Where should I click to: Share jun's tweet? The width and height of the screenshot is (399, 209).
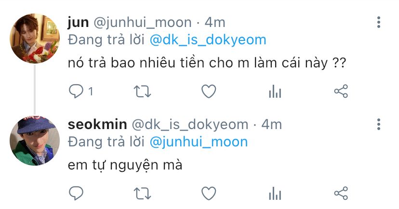point(341,91)
